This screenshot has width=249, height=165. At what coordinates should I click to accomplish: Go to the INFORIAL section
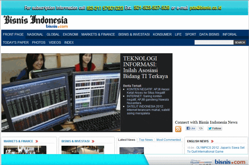230,35
